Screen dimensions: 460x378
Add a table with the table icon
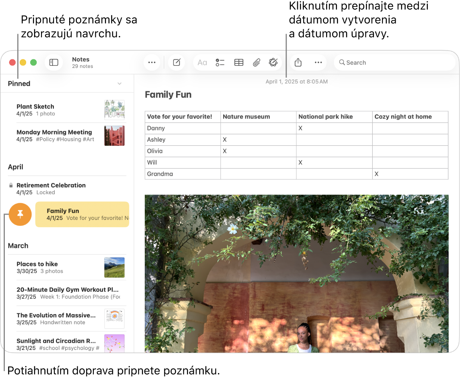coord(239,63)
